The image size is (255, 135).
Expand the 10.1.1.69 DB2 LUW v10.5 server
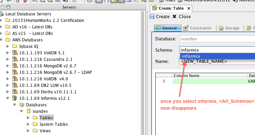(x=8, y=85)
